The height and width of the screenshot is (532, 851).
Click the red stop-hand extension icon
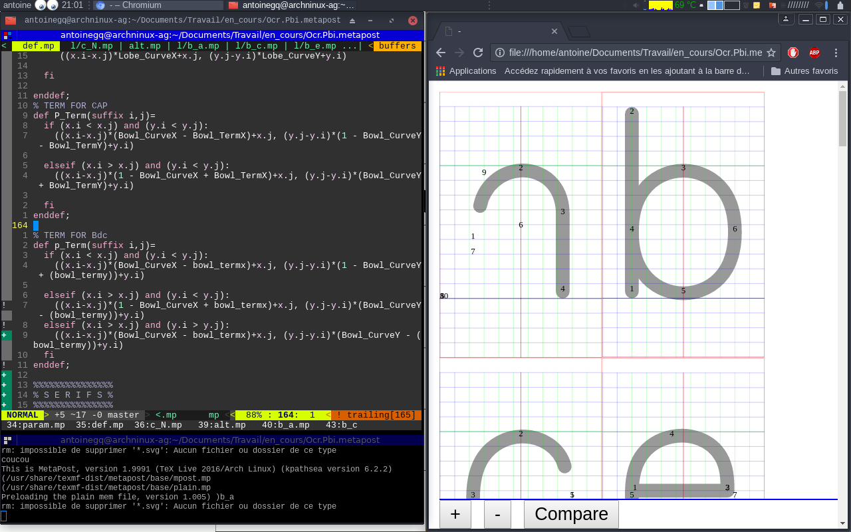tap(793, 53)
